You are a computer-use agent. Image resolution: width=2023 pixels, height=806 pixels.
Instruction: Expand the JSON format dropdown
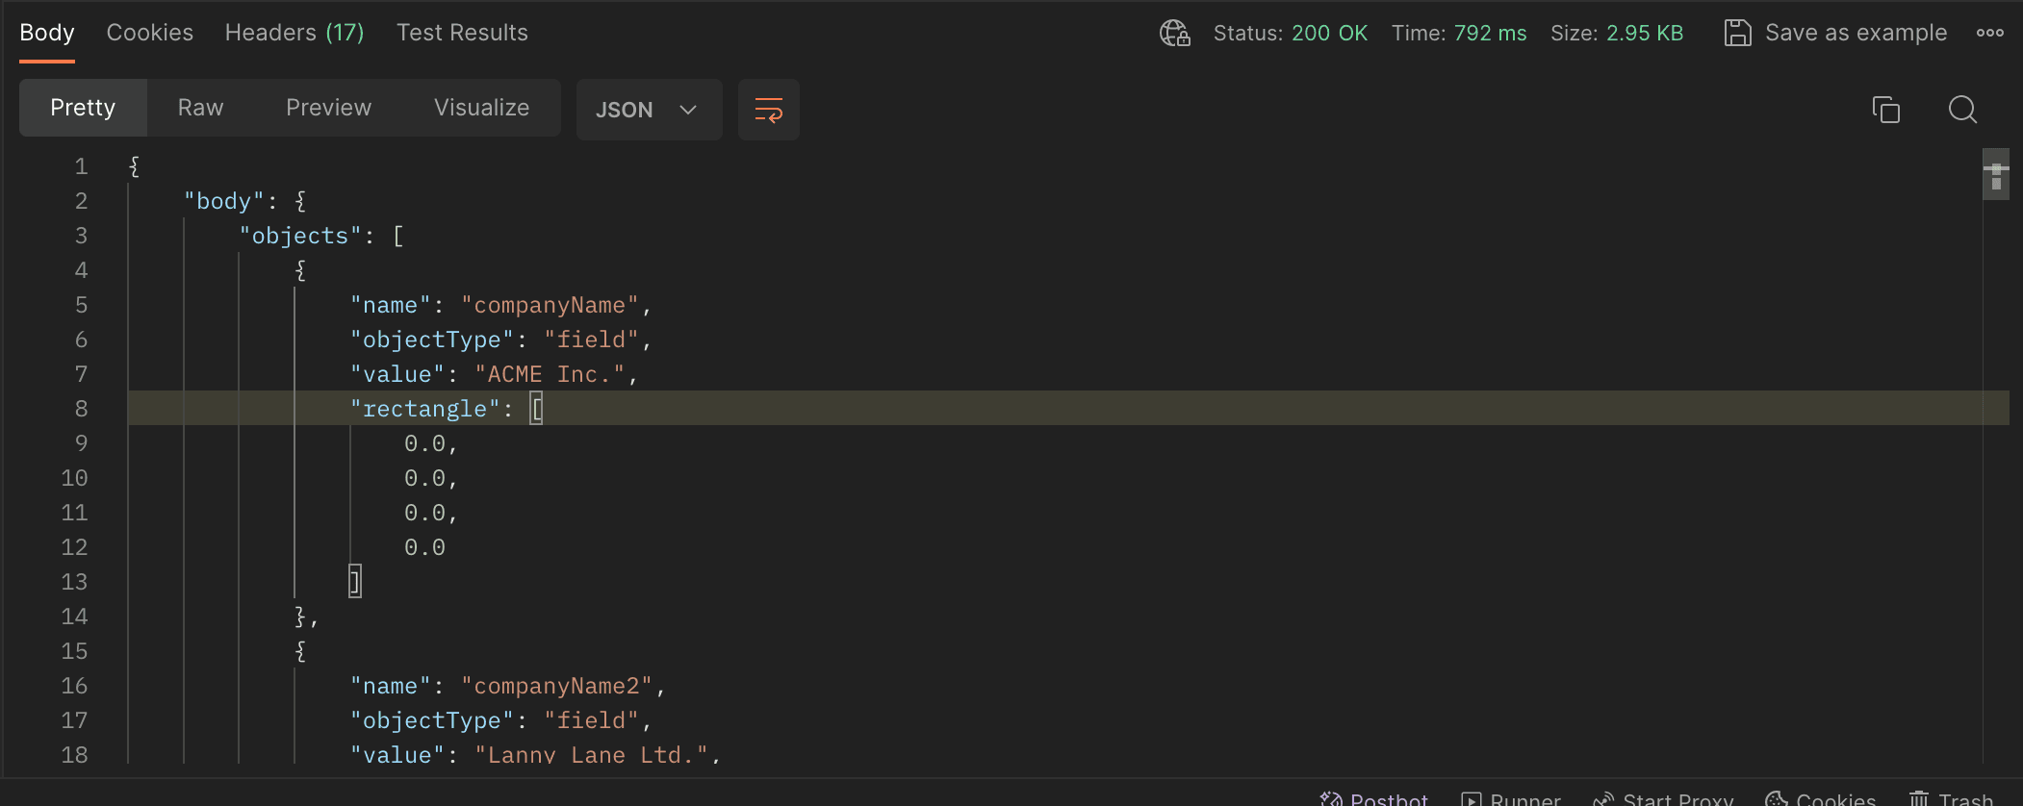tap(648, 110)
